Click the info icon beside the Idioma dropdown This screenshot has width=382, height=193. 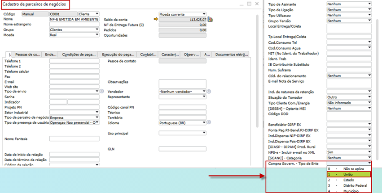pyautogui.click(x=209, y=122)
